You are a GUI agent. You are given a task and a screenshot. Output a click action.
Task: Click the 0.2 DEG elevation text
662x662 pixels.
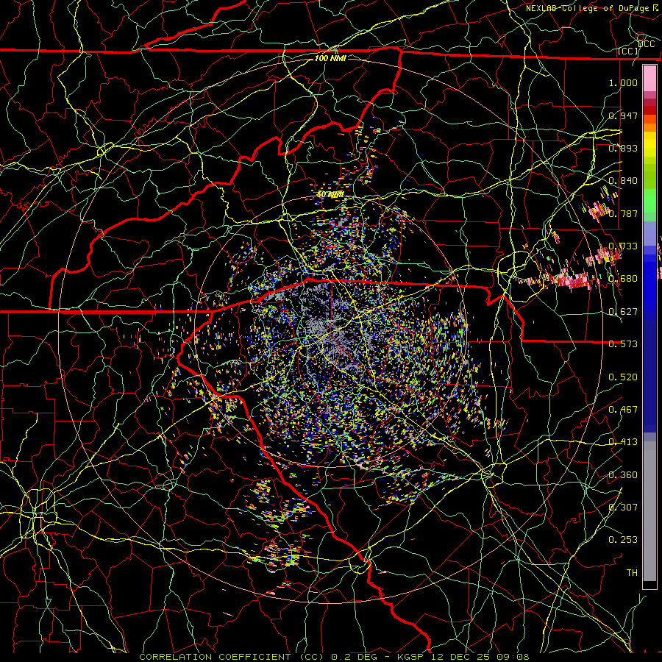[355, 657]
